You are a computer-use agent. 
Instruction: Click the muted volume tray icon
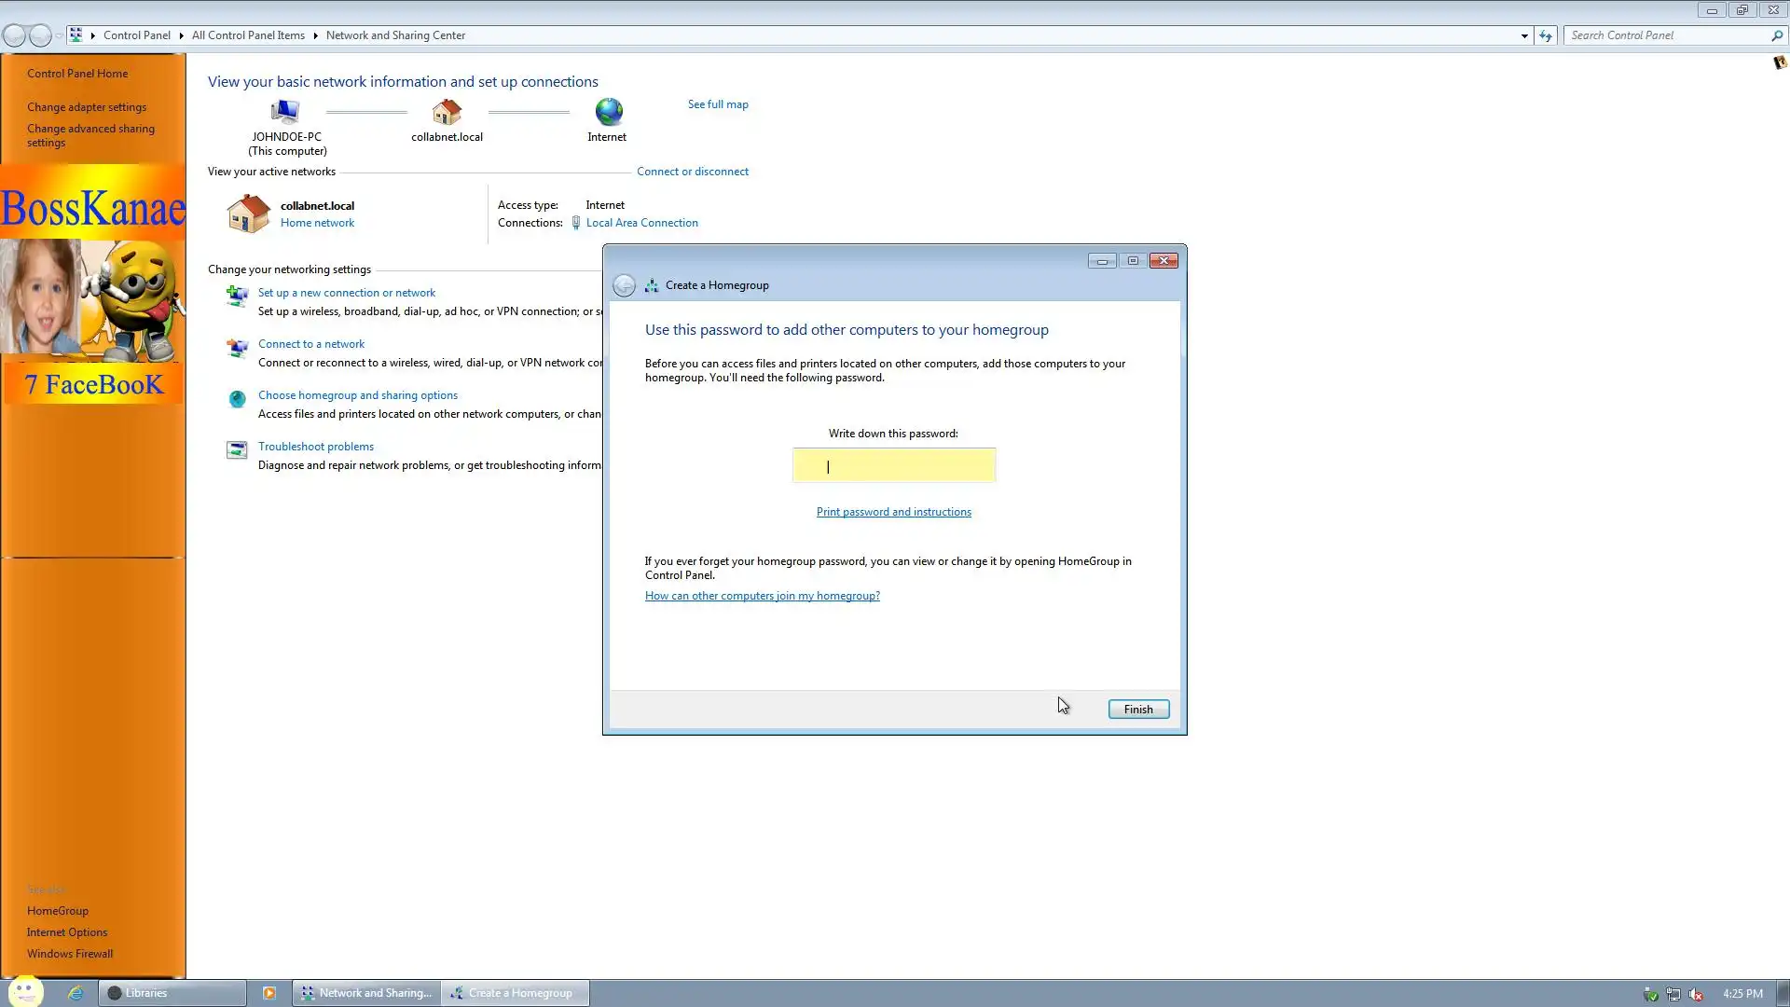1696,994
